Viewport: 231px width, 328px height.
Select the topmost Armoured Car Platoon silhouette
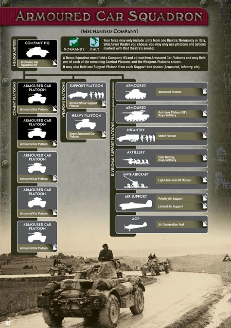pyautogui.click(x=37, y=98)
